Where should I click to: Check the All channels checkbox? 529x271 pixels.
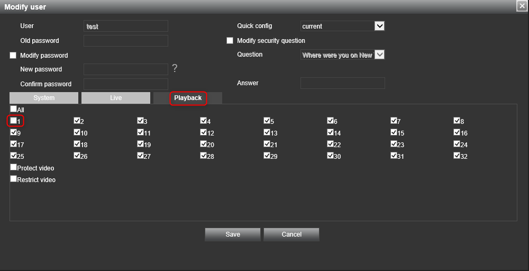pos(14,109)
